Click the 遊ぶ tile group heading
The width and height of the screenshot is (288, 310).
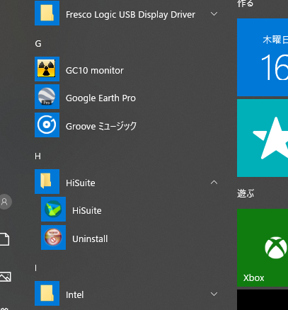(x=246, y=193)
